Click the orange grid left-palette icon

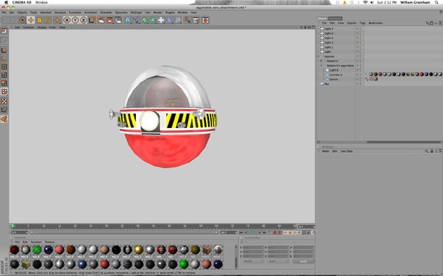point(4,83)
